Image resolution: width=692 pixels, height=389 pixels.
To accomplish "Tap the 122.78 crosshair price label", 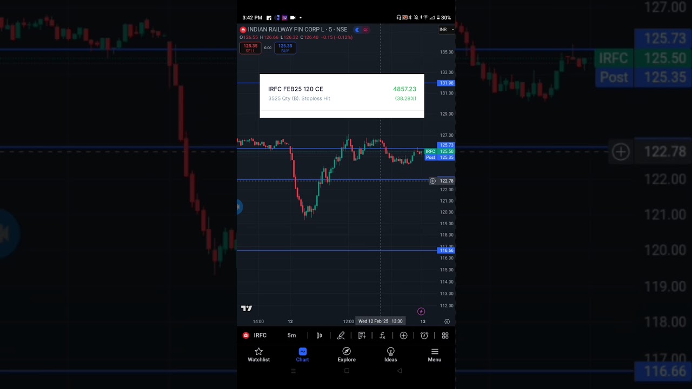I will 447,181.
